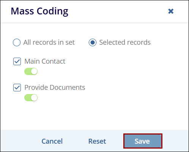Click the Mass Coding dialog title
This screenshot has height=152, width=189.
pos(39,11)
